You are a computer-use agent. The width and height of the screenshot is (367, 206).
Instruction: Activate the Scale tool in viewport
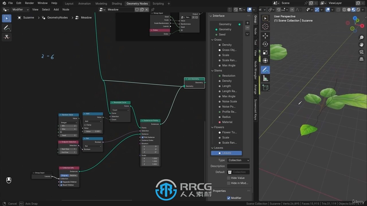[x=265, y=52]
